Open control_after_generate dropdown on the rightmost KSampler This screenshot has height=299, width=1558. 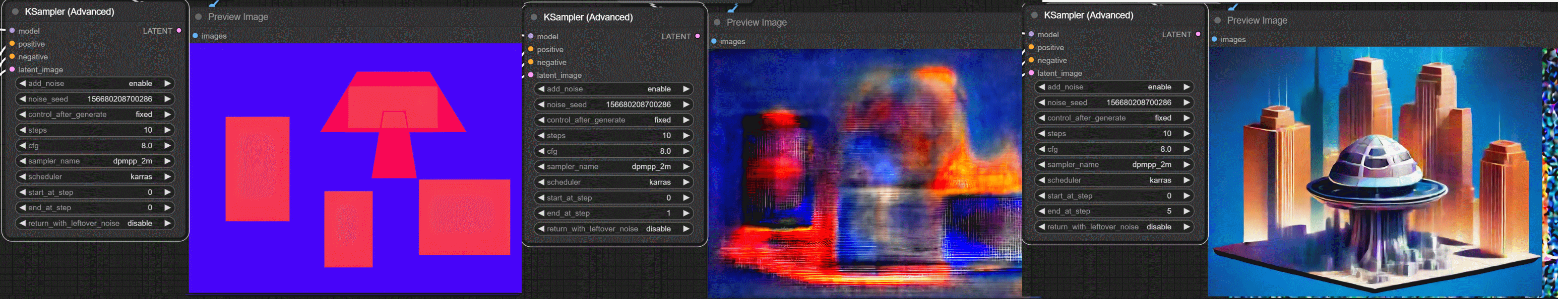coord(1113,118)
